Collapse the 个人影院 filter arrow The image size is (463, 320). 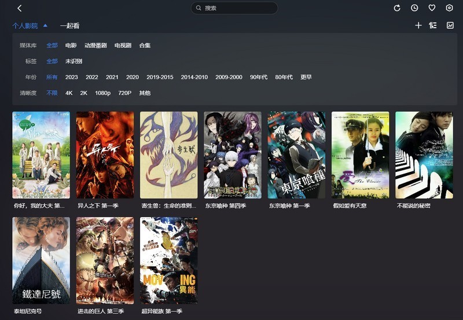[45, 25]
